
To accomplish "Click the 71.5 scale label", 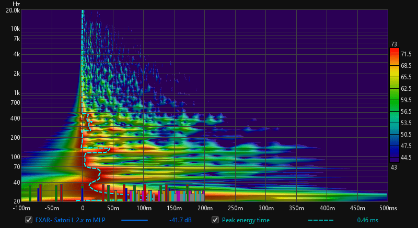I will click(407, 54).
